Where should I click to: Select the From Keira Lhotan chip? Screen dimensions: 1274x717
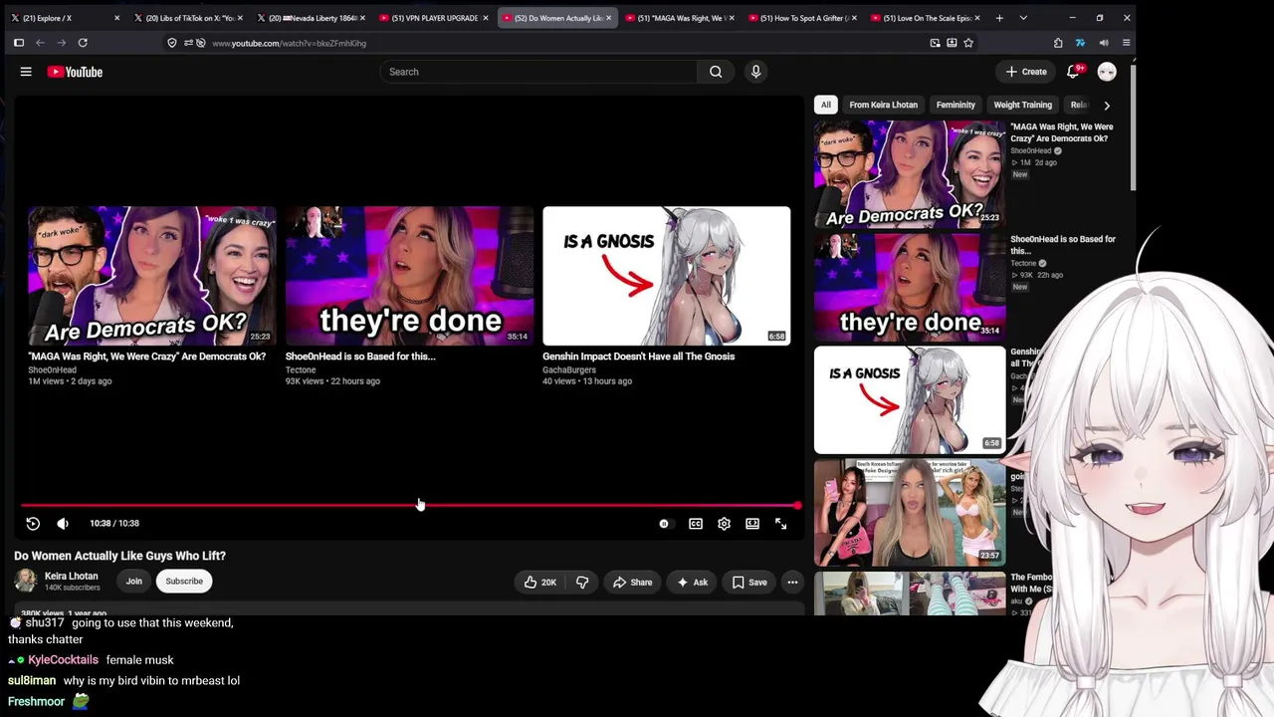(884, 105)
